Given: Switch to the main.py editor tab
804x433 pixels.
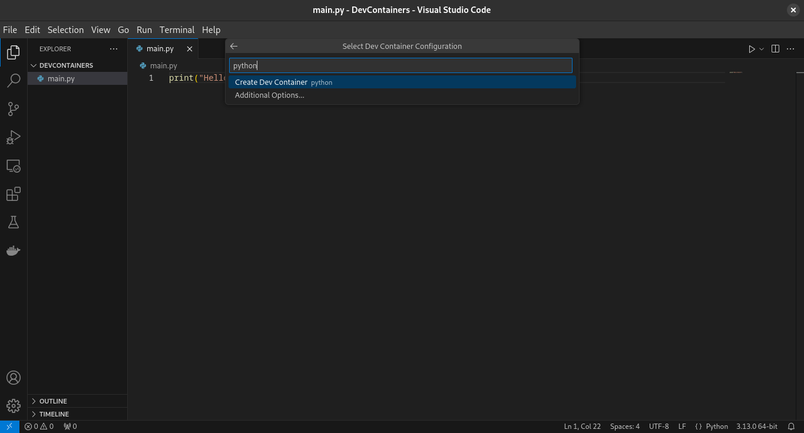Looking at the screenshot, I should (160, 49).
